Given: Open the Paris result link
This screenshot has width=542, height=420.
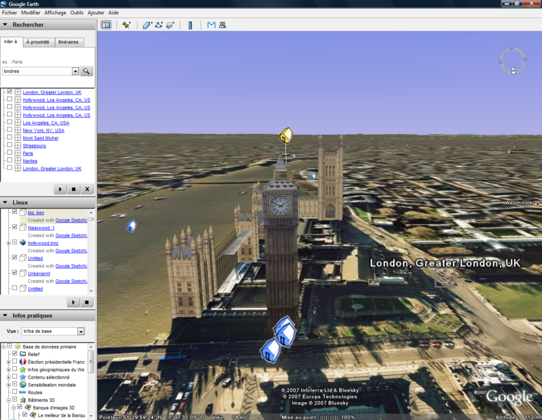Looking at the screenshot, I should 28,153.
